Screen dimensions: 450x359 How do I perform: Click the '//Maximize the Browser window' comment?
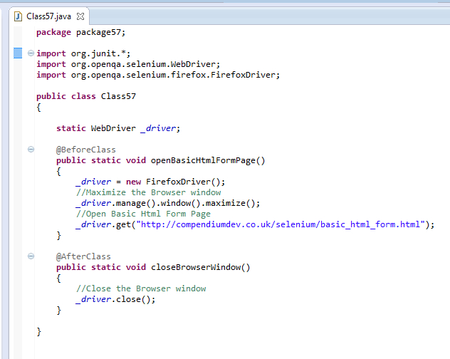tap(149, 192)
